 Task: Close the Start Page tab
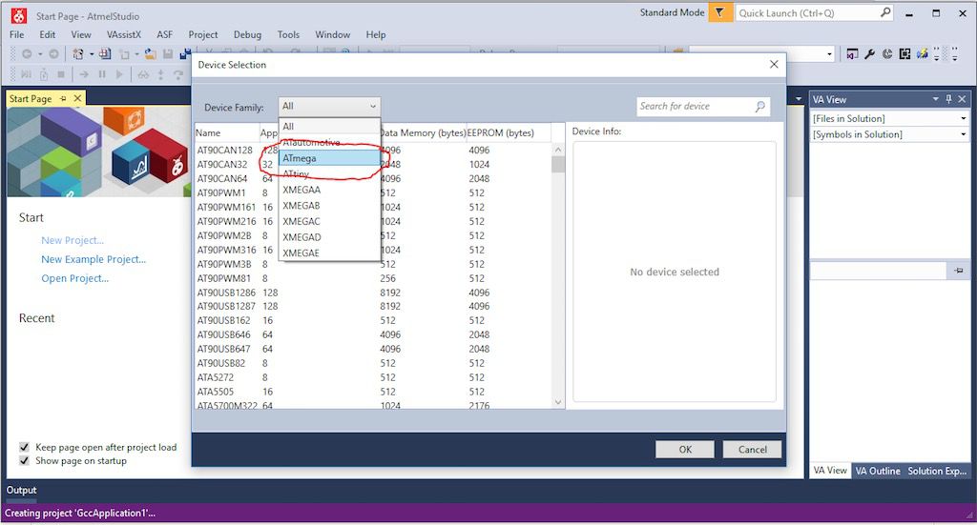click(x=77, y=98)
